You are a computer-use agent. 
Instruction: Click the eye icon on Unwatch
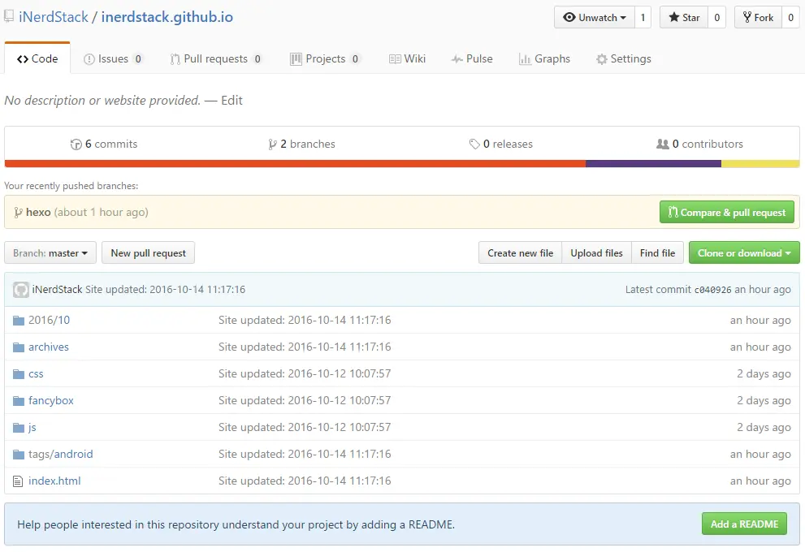pyautogui.click(x=569, y=17)
